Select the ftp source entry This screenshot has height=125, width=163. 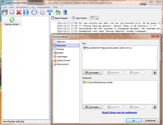108,48
